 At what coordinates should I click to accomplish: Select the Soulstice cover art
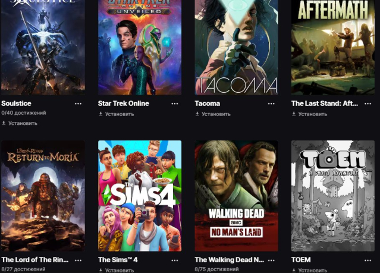pos(43,47)
